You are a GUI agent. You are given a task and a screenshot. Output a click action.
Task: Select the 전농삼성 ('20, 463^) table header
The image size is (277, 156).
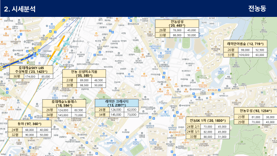(x=177, y=23)
